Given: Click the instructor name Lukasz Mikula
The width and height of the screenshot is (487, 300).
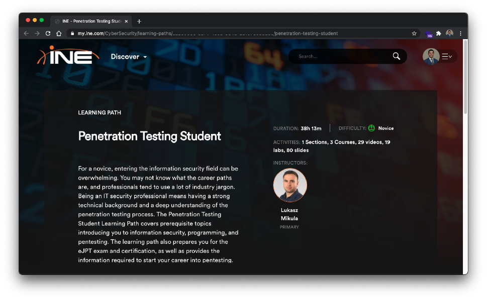Looking at the screenshot, I should pos(289,214).
